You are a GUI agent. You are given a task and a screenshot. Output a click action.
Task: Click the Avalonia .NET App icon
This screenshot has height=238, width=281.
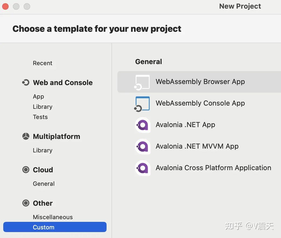point(142,125)
